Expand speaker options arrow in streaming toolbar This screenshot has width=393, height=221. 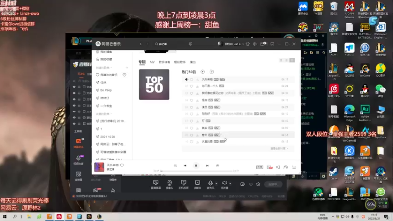pyautogui.click(x=230, y=183)
